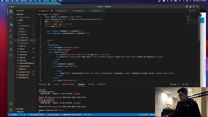This screenshot has height=117, width=208.
Task: Open the Terminal menu in the menu bar
Action: pyautogui.click(x=46, y=1)
